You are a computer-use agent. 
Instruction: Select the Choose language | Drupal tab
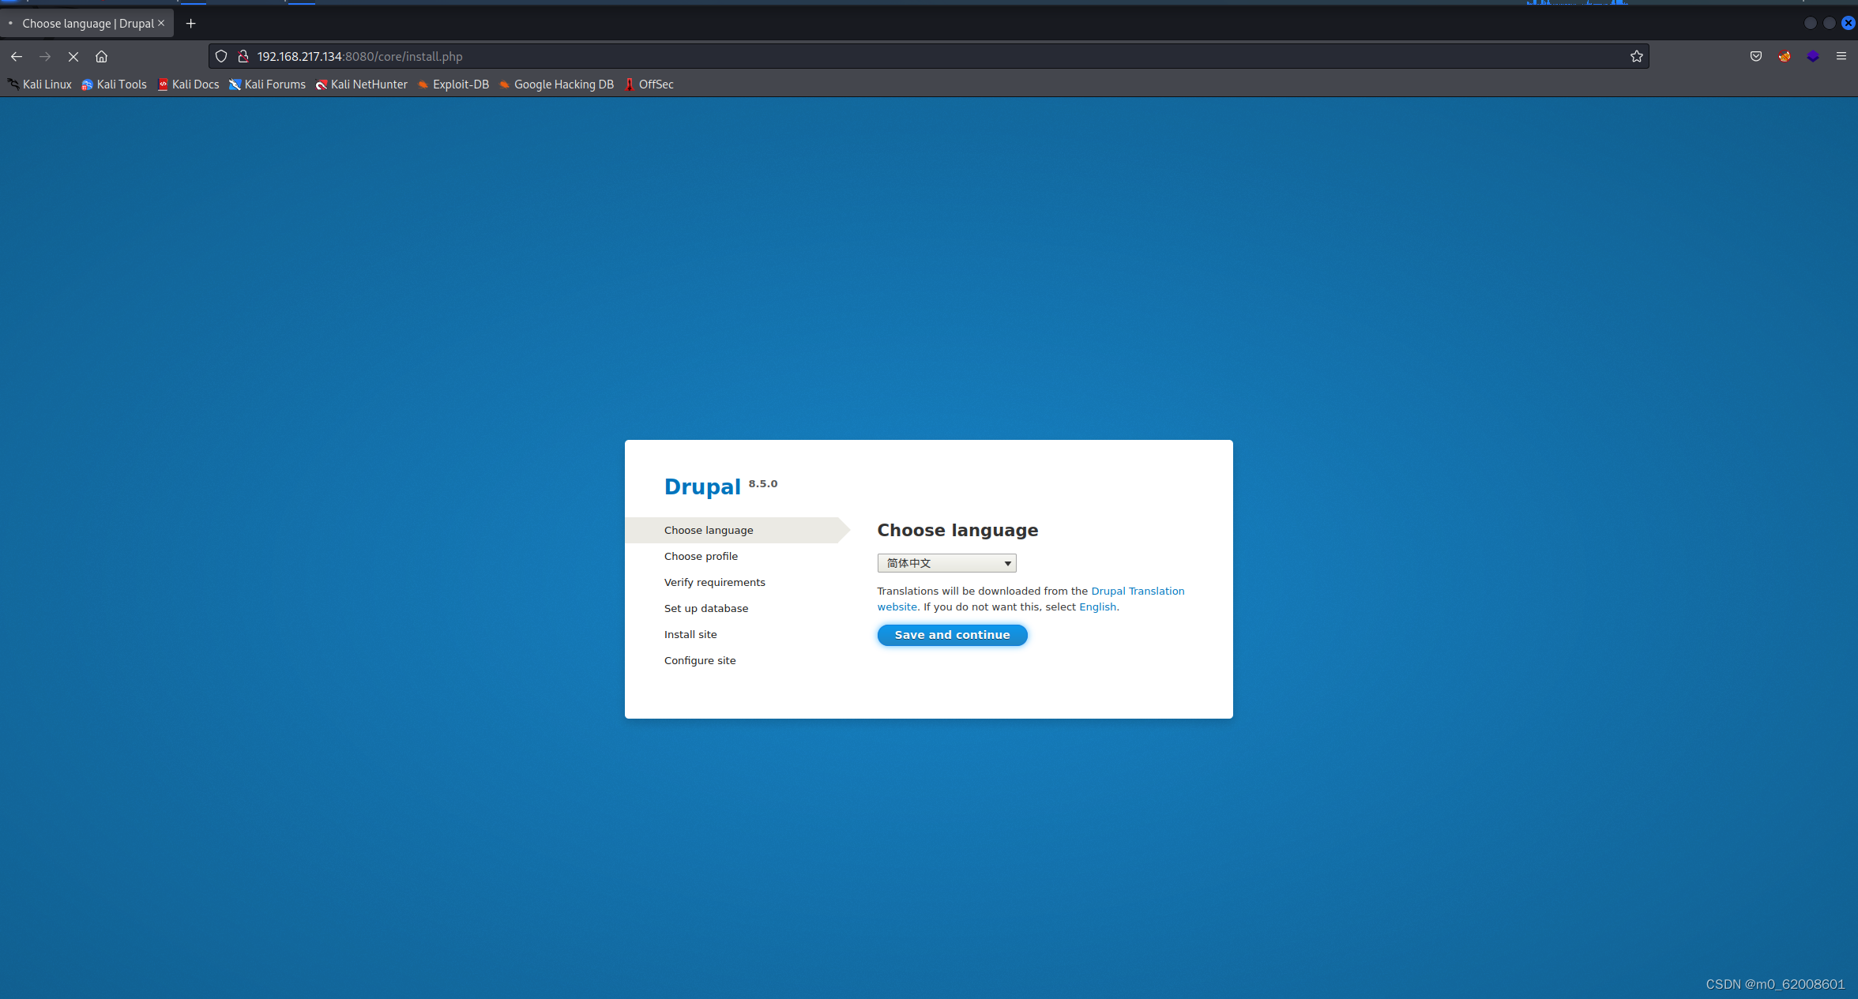coord(87,24)
